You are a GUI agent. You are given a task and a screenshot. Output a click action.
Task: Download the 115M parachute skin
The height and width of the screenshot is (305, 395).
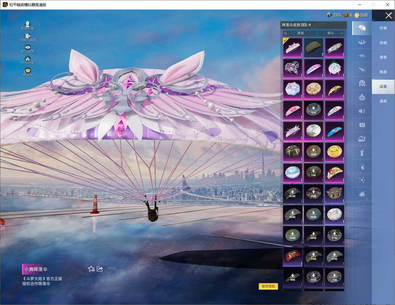point(334,278)
